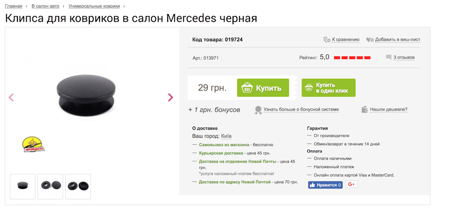
Task: Share via the Google Plus button
Action: (x=351, y=185)
